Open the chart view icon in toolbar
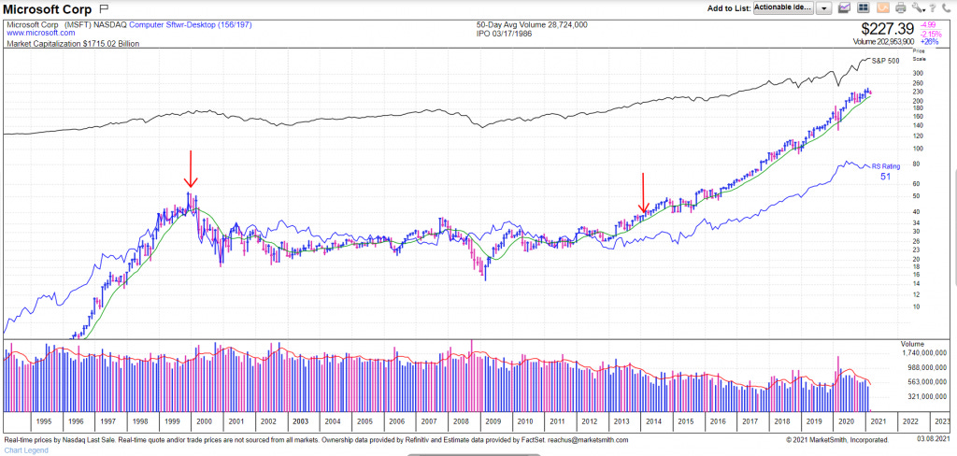The image size is (957, 456). click(x=845, y=7)
